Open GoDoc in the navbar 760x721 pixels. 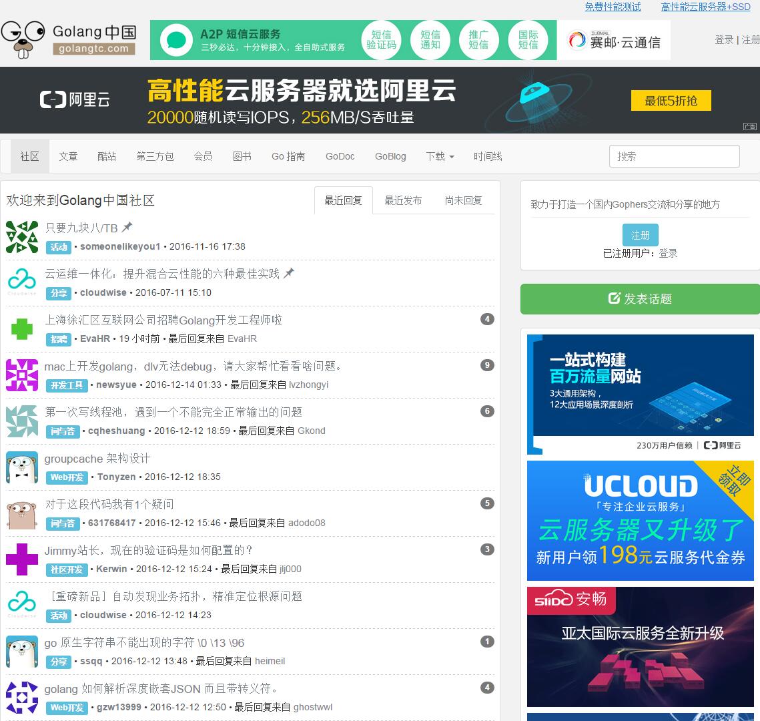[x=340, y=156]
